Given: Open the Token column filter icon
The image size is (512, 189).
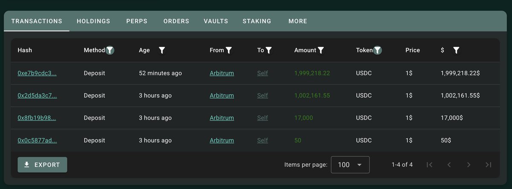Looking at the screenshot, I should (x=378, y=50).
